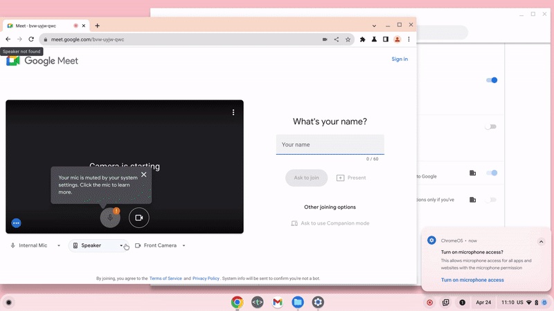Screen dimensions: 554x311
Task: Click the muted microphone button
Action: [x=110, y=217]
